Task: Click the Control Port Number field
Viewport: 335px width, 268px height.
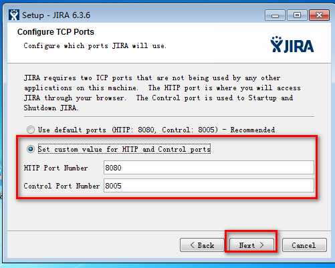Action: [x=209, y=186]
